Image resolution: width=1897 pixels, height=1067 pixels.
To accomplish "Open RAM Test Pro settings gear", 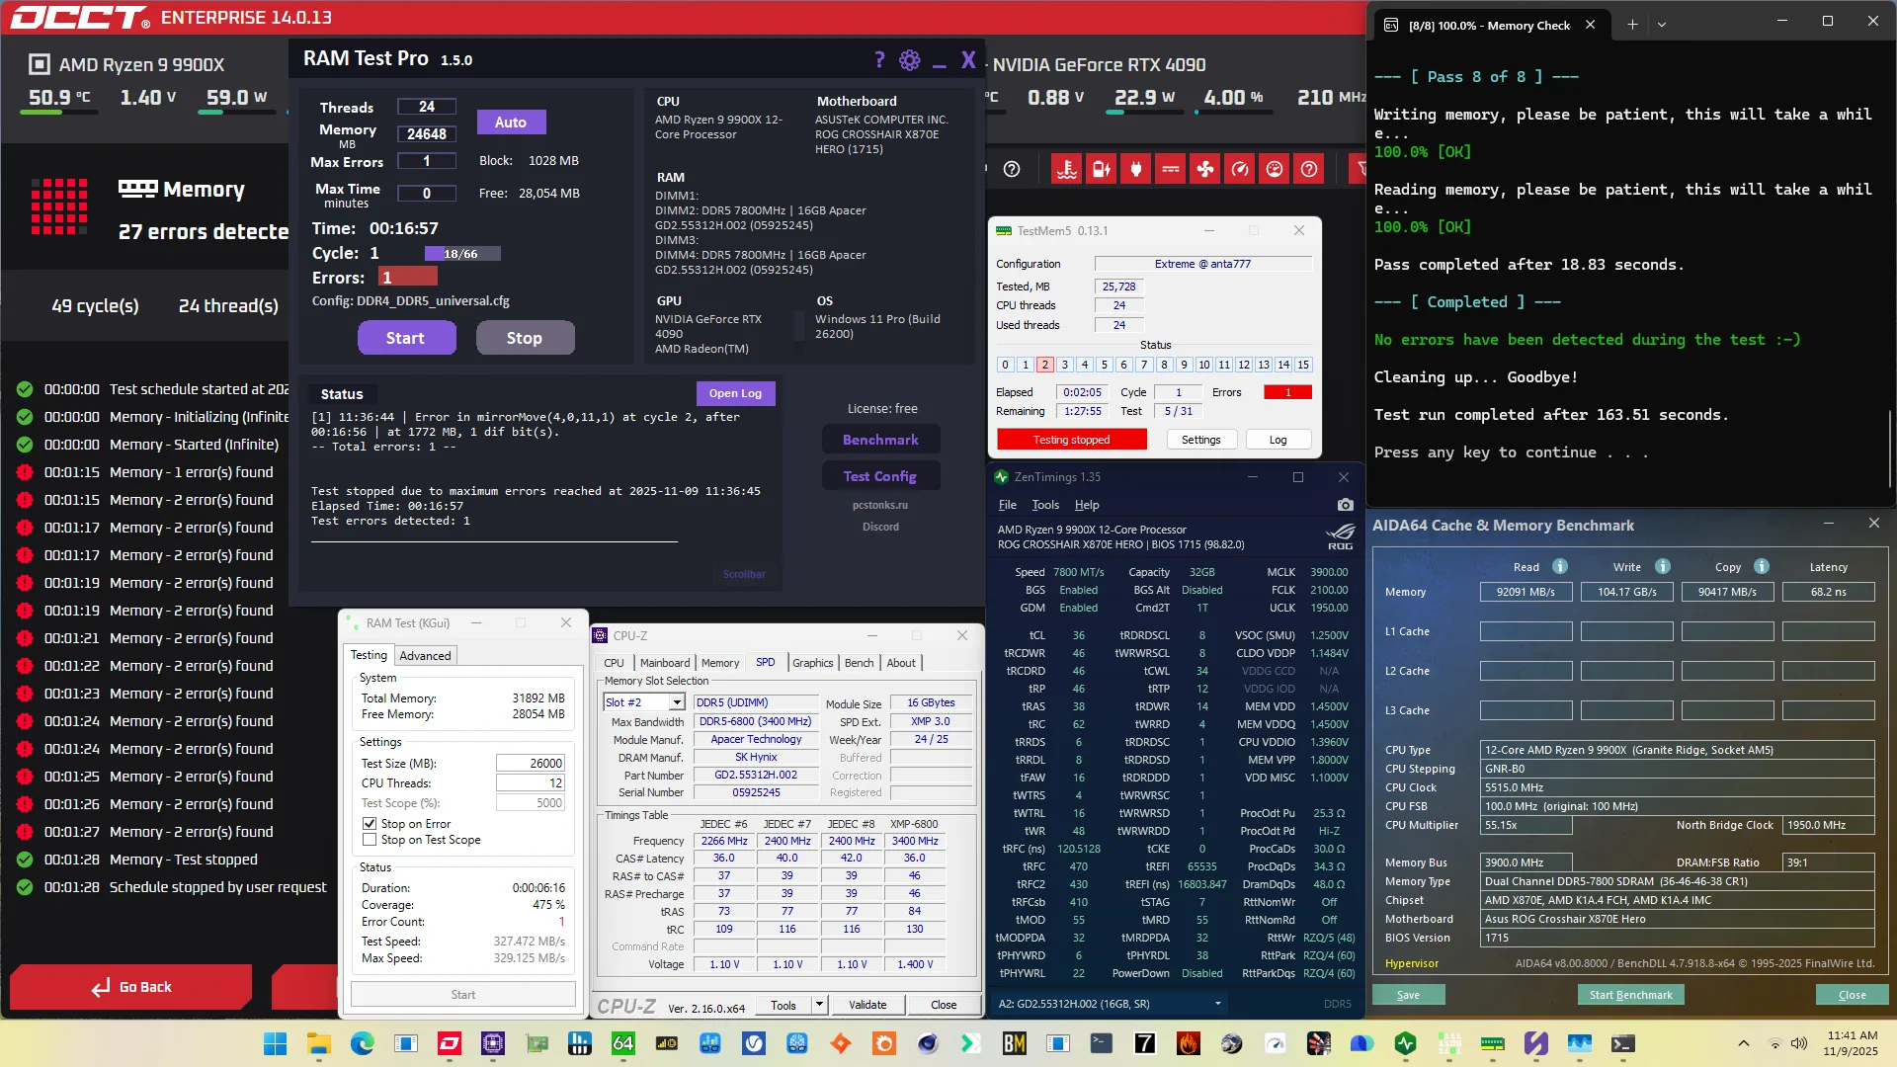I will 909,60.
